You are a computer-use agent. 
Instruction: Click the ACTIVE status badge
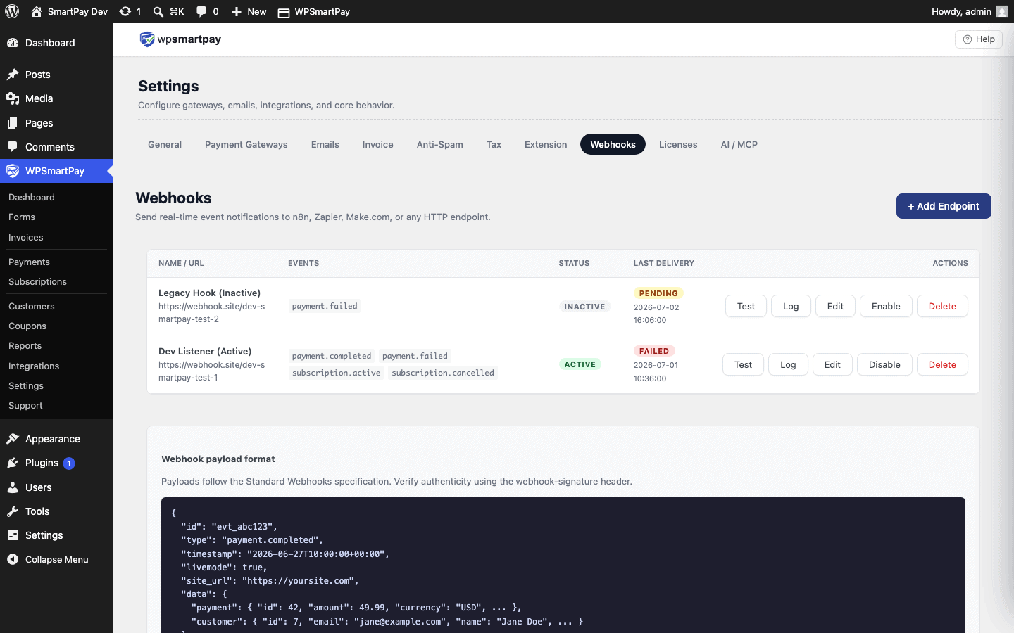point(580,364)
